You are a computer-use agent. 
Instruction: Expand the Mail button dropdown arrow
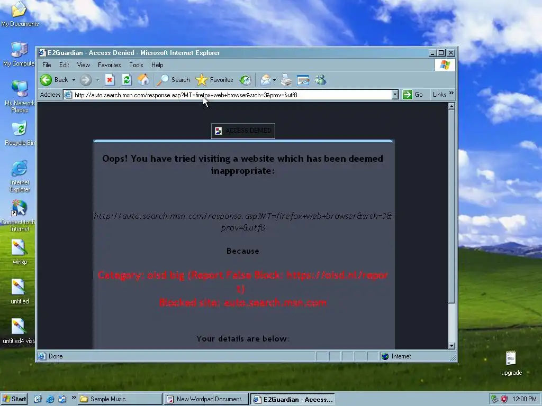tap(275, 80)
